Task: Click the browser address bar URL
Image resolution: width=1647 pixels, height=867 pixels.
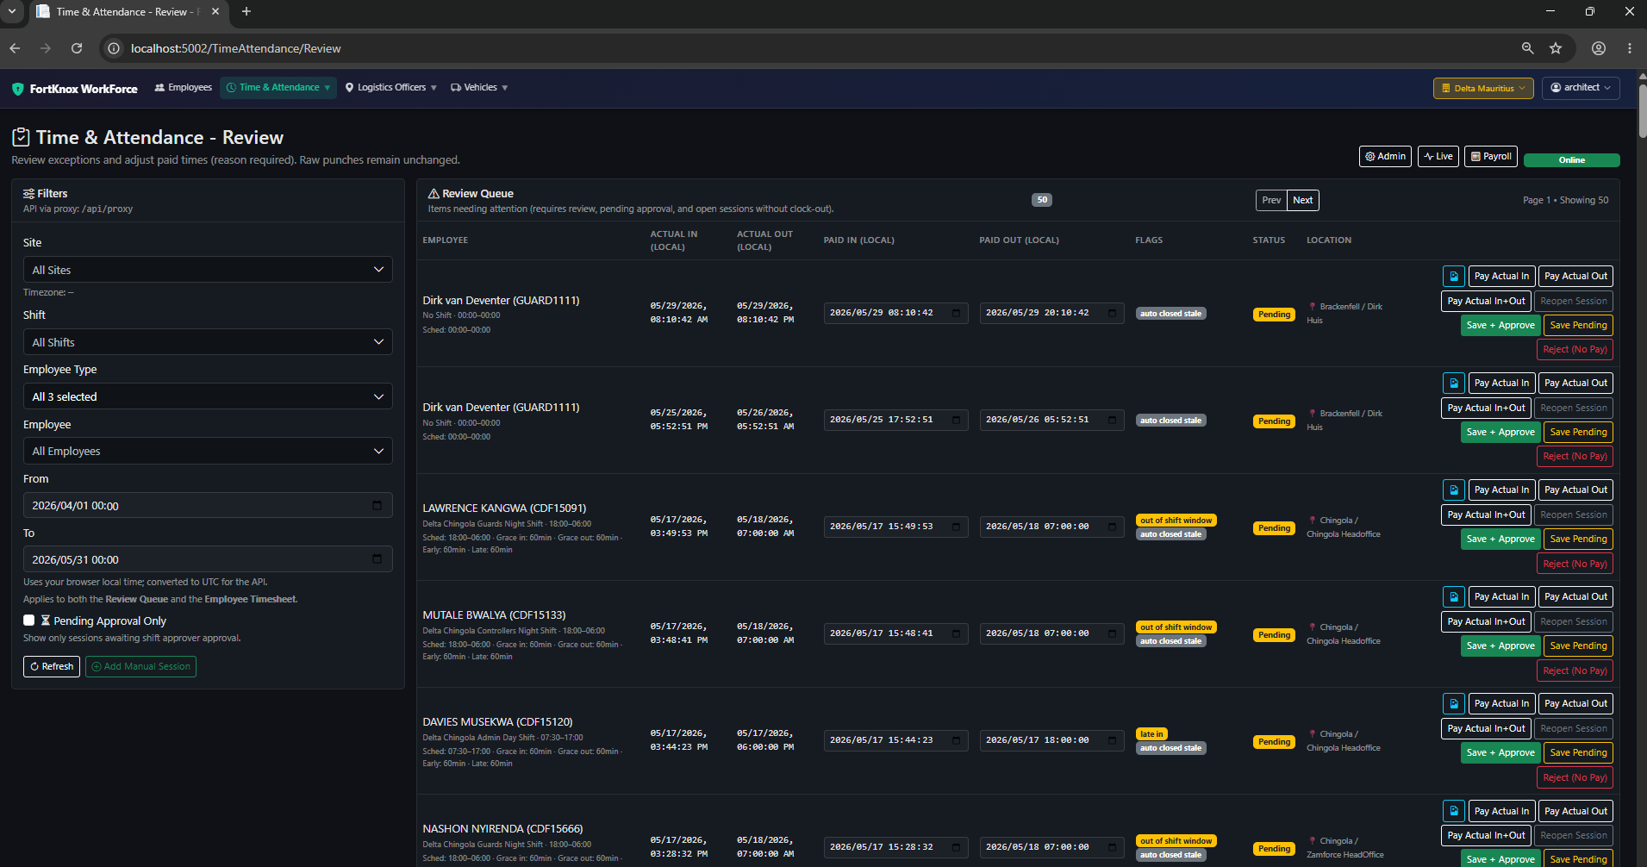Action: (235, 48)
